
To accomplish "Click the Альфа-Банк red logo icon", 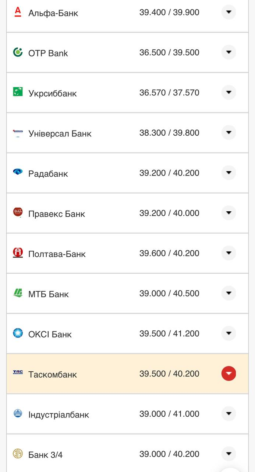I will point(18,12).
